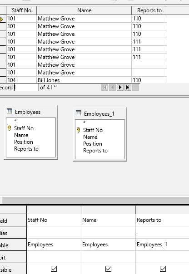
Task: Click the Field cell containing Name
Action: (x=108, y=220)
